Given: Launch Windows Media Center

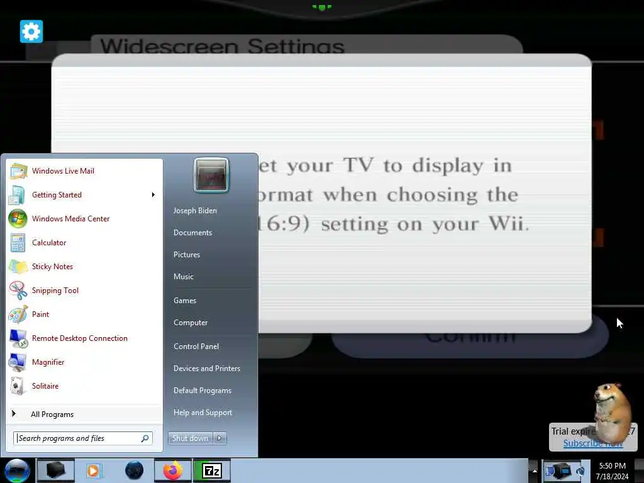Looking at the screenshot, I should point(85,218).
